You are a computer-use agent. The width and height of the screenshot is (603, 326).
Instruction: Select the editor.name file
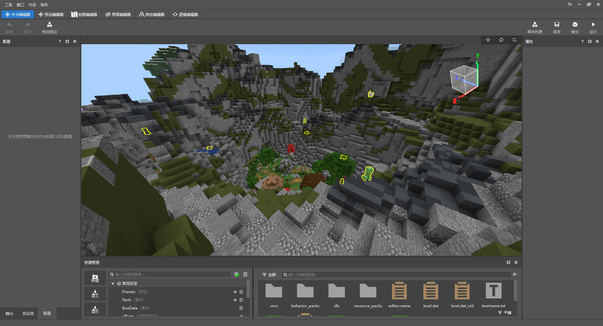(399, 295)
